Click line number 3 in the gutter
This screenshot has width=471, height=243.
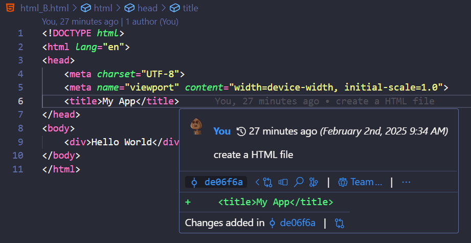tap(20, 60)
